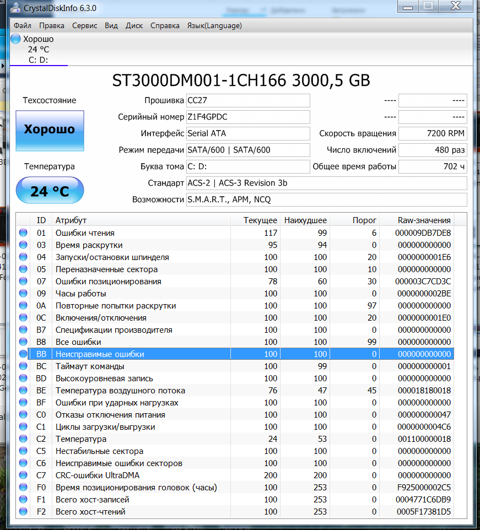Click the Скорость вращения field 7200 RPM
Image resolution: width=480 pixels, height=530 pixels.
[x=433, y=133]
